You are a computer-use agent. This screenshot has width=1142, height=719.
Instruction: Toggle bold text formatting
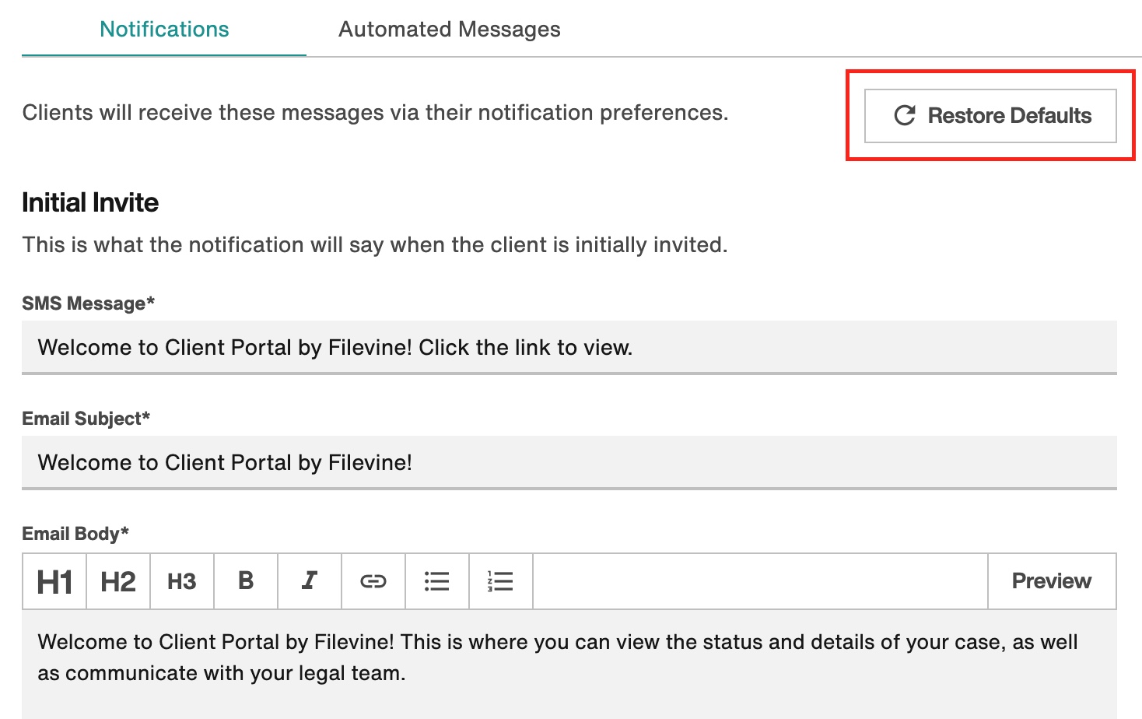click(246, 581)
